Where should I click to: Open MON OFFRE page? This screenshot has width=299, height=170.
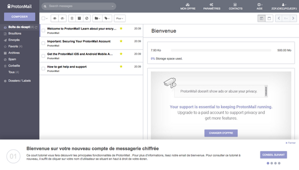click(188, 6)
